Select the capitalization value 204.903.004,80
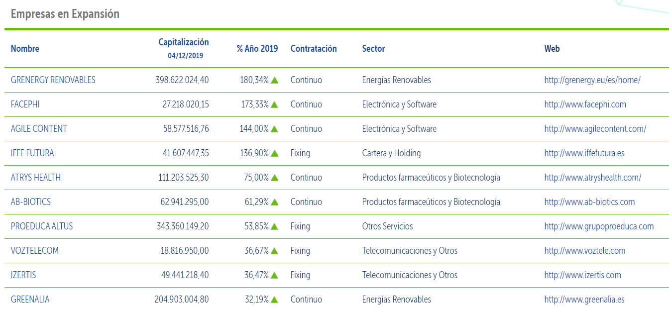This screenshot has height=309, width=669. tap(182, 300)
